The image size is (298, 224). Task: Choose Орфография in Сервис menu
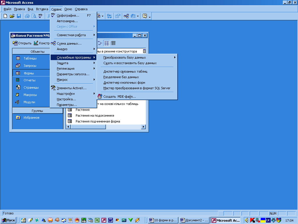pos(73,15)
